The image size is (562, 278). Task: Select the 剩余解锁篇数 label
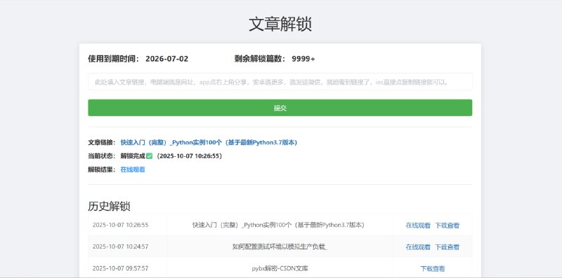(261, 59)
